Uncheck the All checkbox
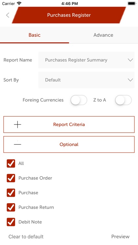The height and width of the screenshot is (245, 138). point(11,163)
